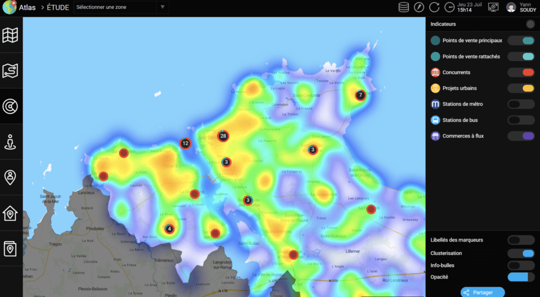540x297 pixels.
Task: Click the Jeu 23 Juil 15h14 date
Action: coord(469,7)
